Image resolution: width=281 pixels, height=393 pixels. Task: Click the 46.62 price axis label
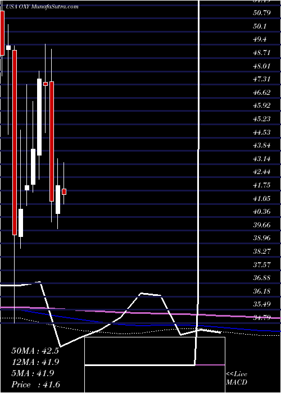[x=262, y=93]
